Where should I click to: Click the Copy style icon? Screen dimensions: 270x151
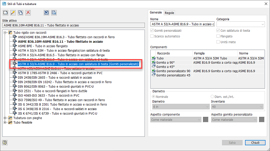(20, 12)
